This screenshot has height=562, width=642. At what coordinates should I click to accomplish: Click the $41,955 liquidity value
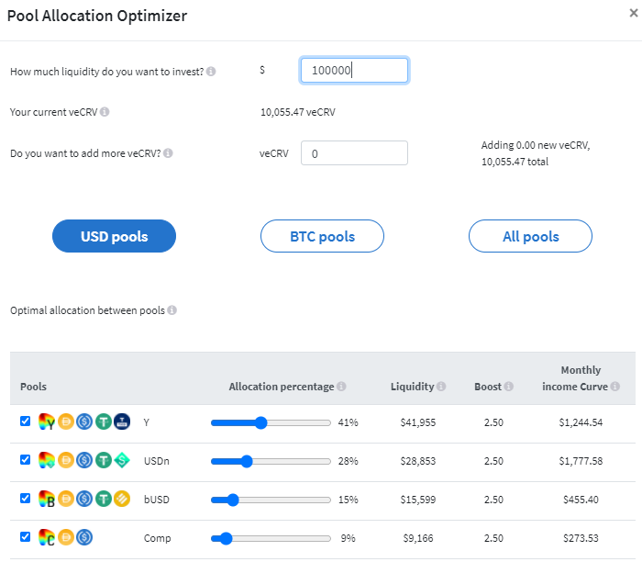click(418, 422)
